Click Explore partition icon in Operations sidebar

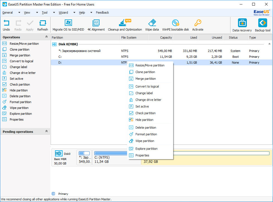click(4, 113)
